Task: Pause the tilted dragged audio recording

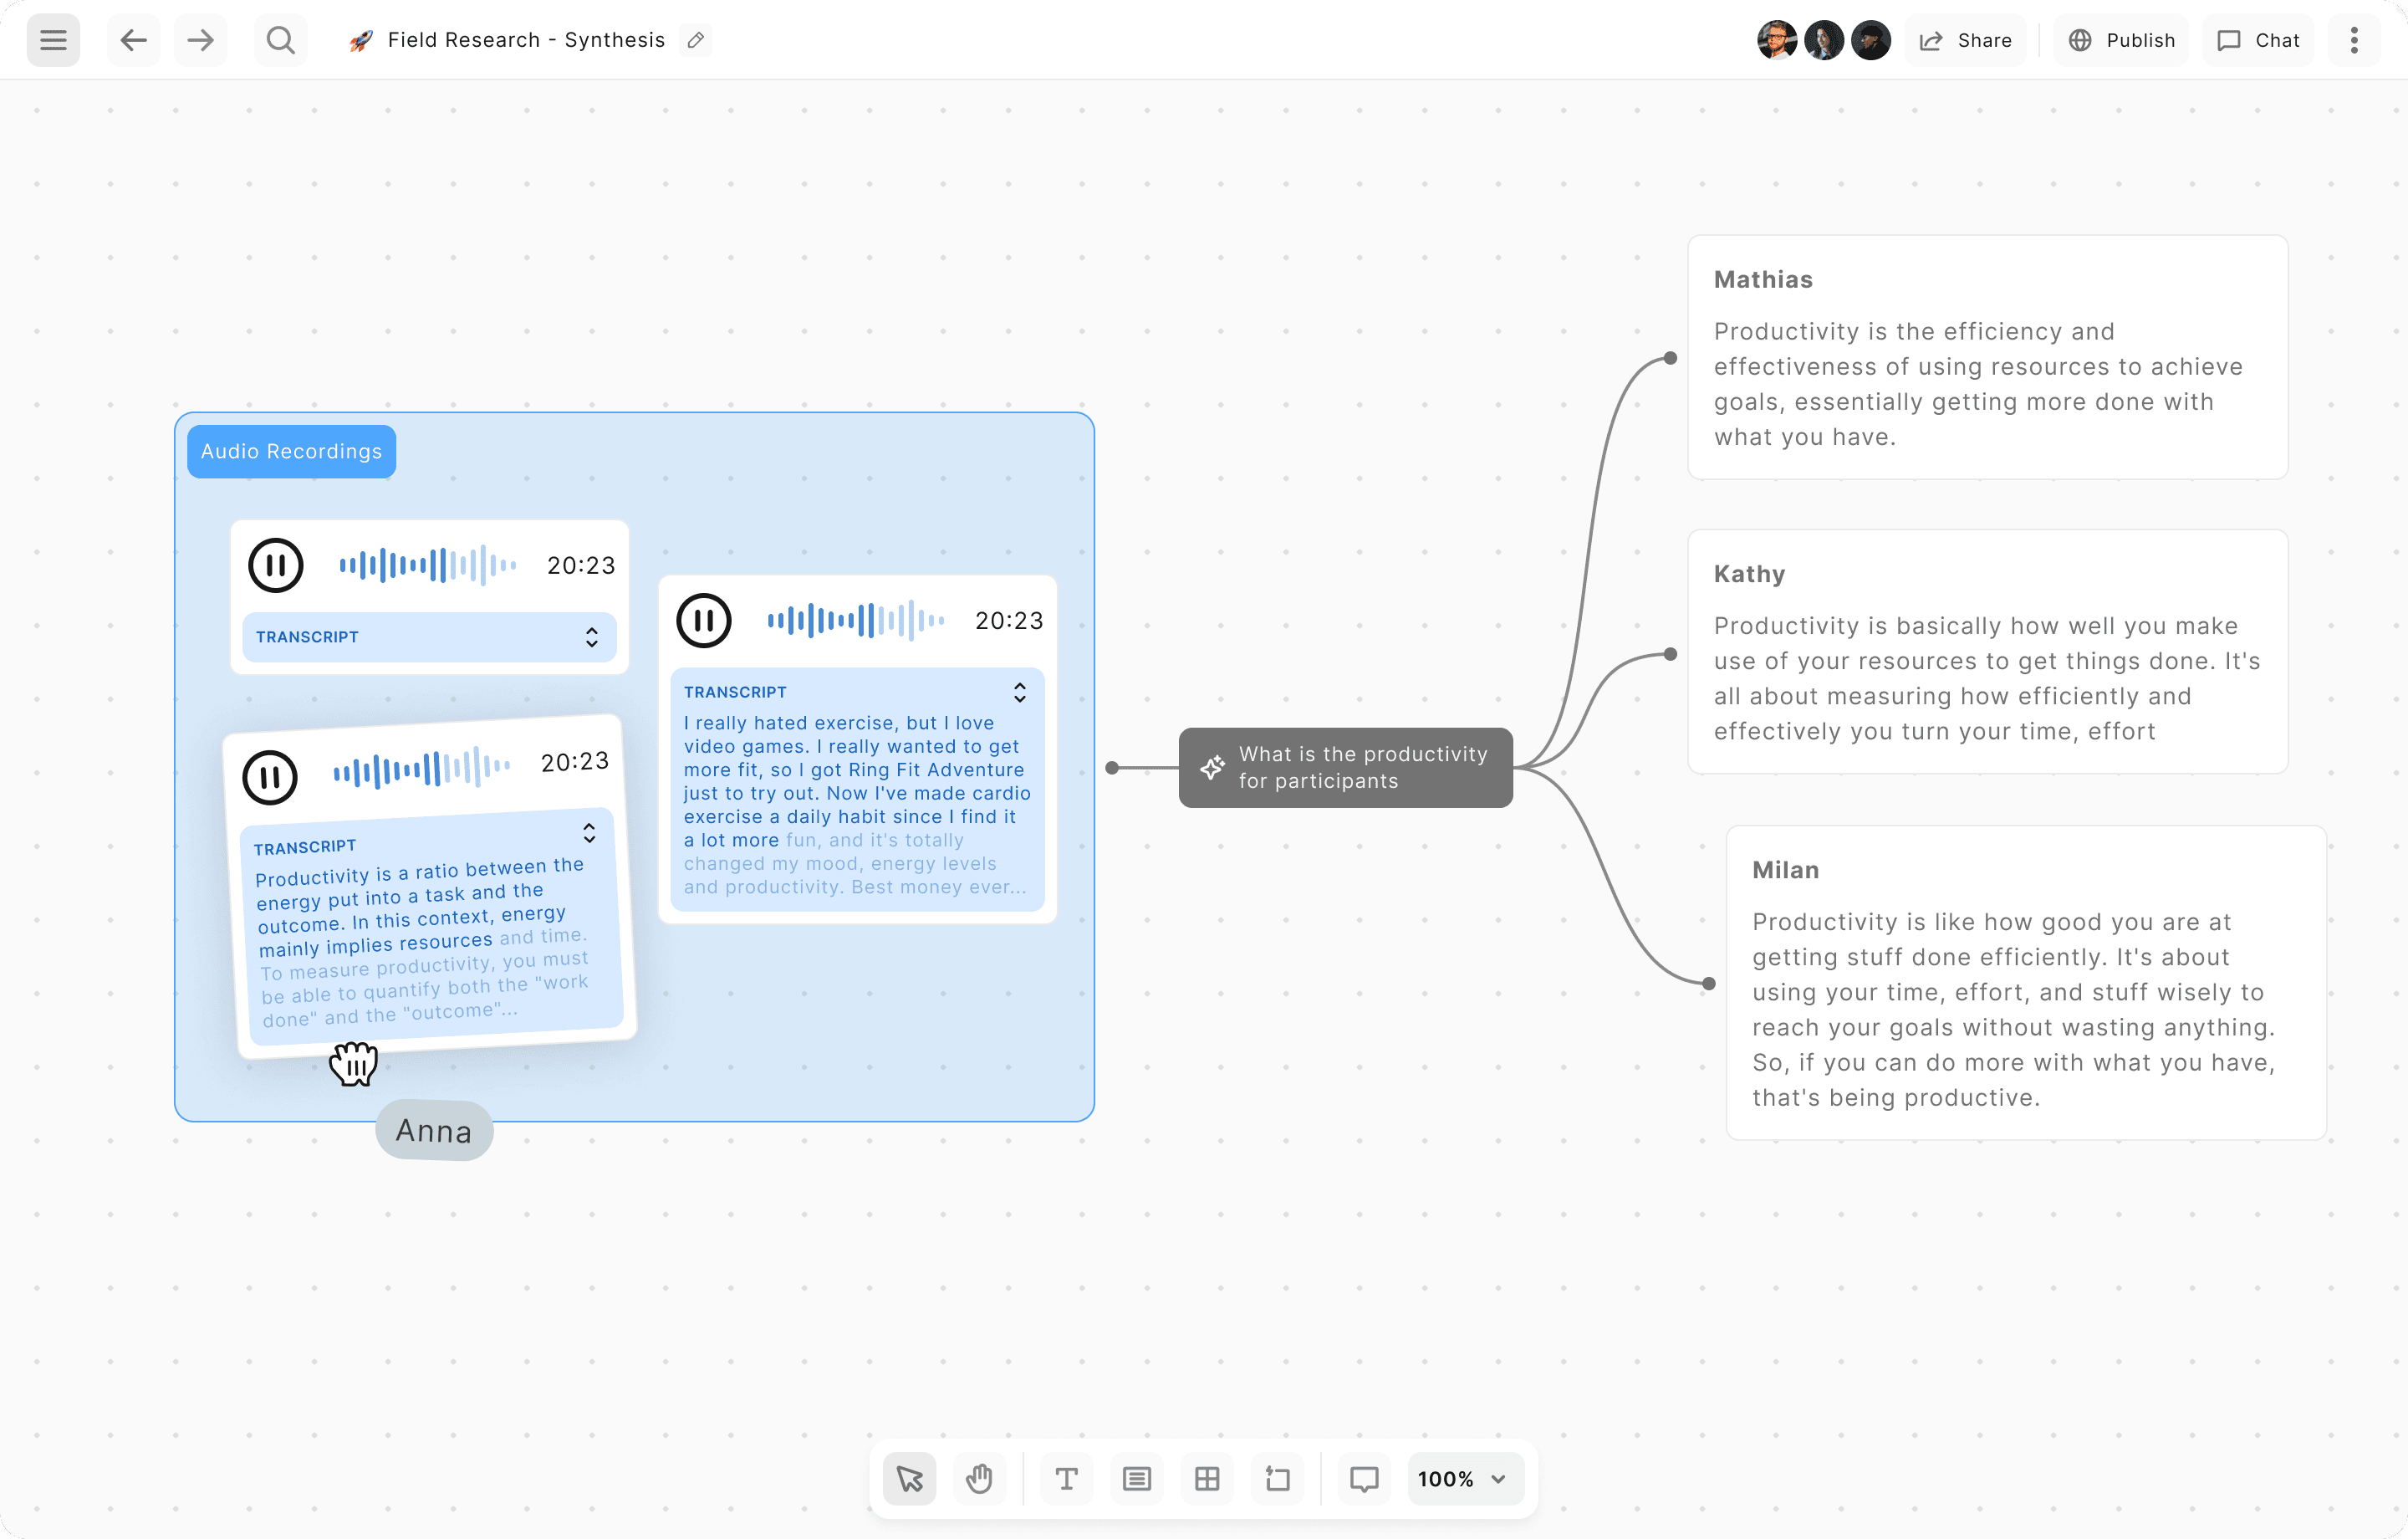Action: pos(270,776)
